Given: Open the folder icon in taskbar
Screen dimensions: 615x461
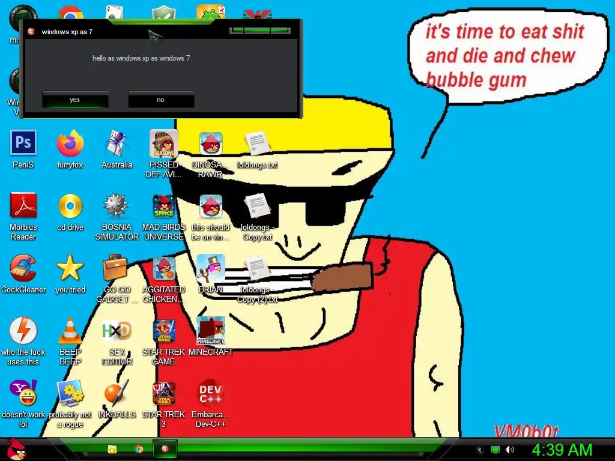Looking at the screenshot, I should [112, 449].
